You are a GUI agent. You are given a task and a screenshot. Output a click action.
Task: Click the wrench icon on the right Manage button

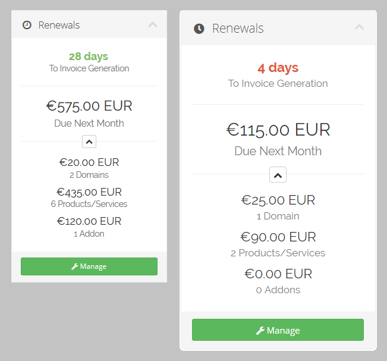point(260,331)
